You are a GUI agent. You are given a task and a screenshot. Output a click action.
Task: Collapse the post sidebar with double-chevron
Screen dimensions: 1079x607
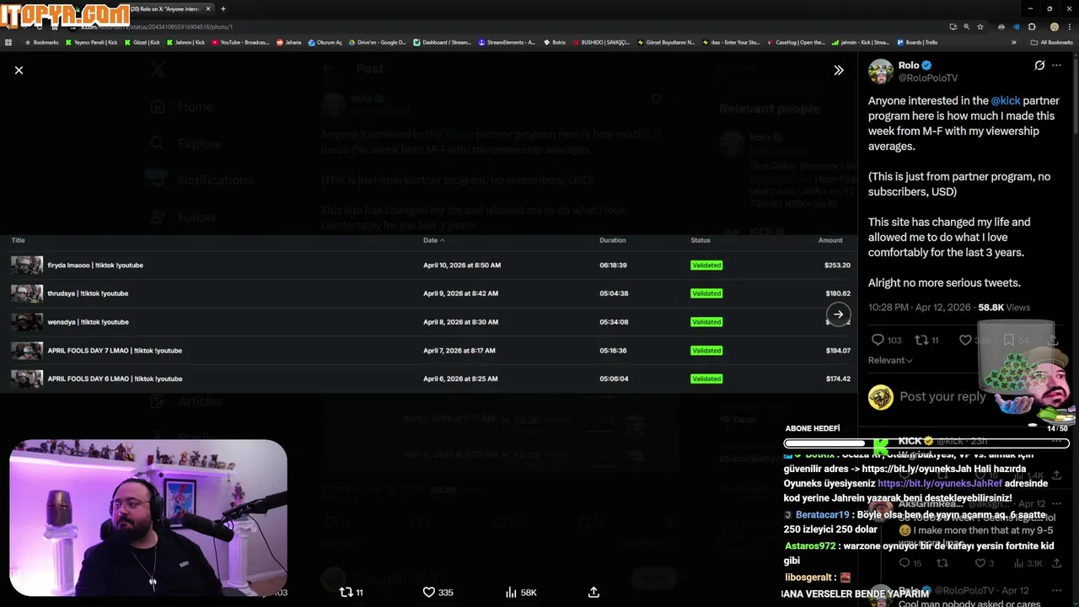[x=838, y=70]
